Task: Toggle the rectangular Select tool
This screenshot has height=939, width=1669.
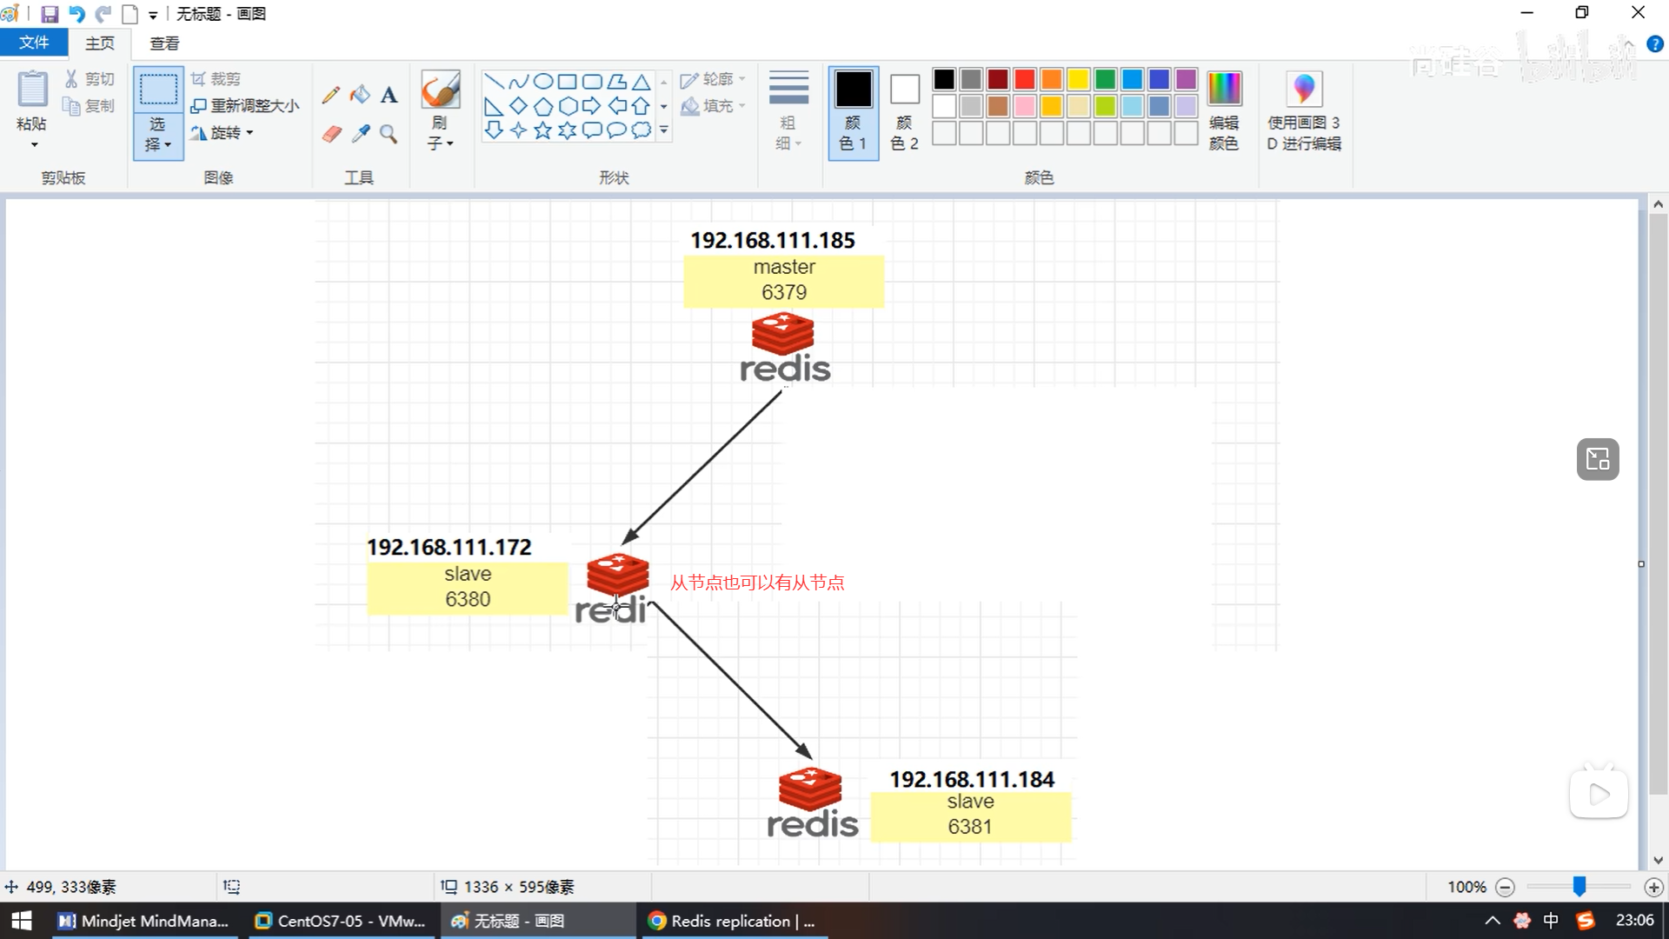Action: pos(158,90)
